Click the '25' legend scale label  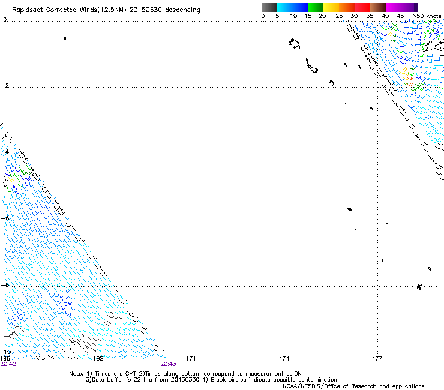[339, 16]
